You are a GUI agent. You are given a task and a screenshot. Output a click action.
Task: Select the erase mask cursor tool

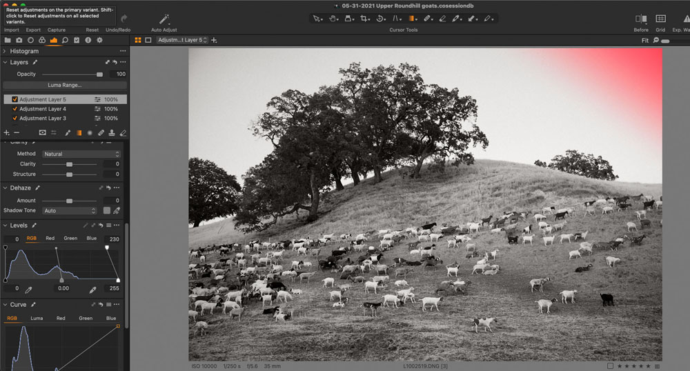click(x=443, y=19)
